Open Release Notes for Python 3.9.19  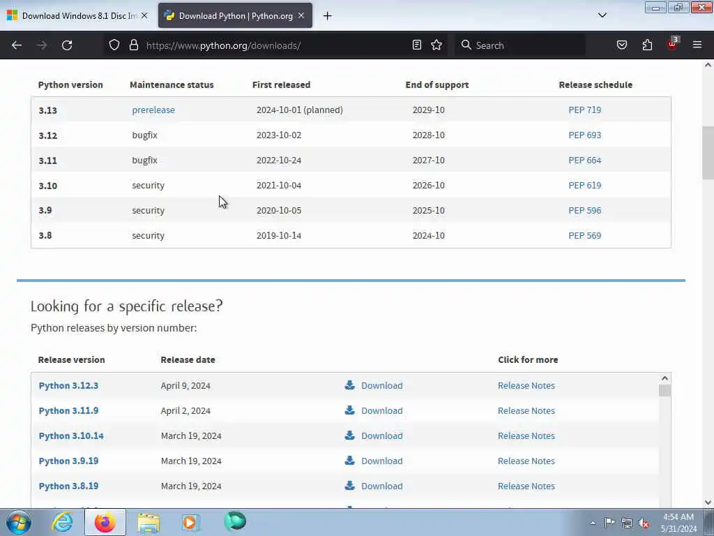click(526, 461)
